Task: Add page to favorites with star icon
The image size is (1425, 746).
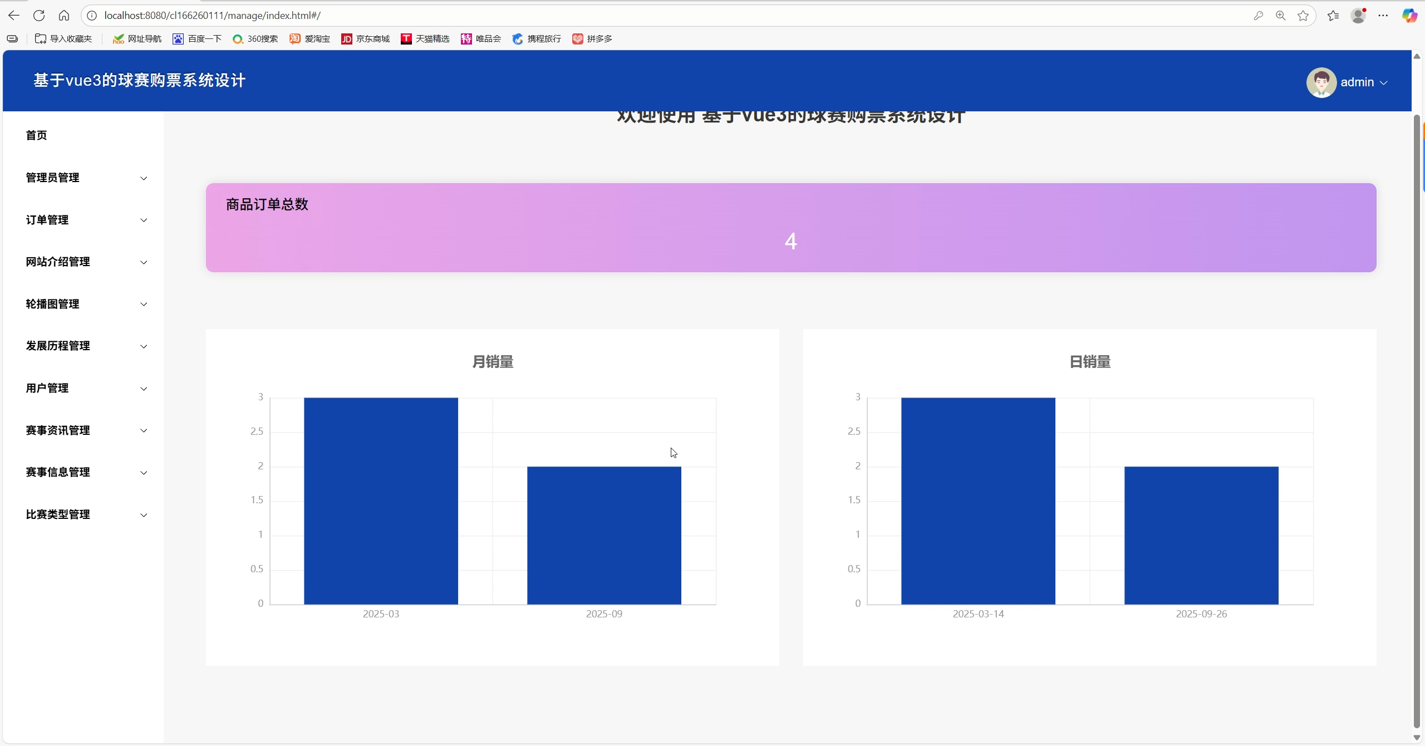Action: [x=1303, y=16]
